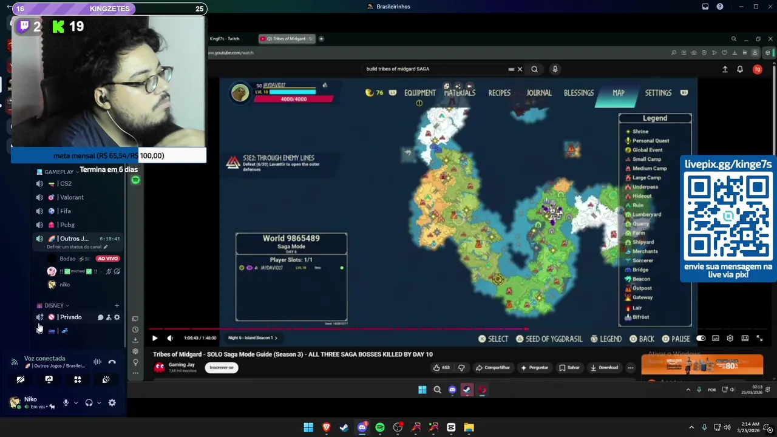
Task: Open Spotify icon in side panel
Action: click(x=135, y=180)
